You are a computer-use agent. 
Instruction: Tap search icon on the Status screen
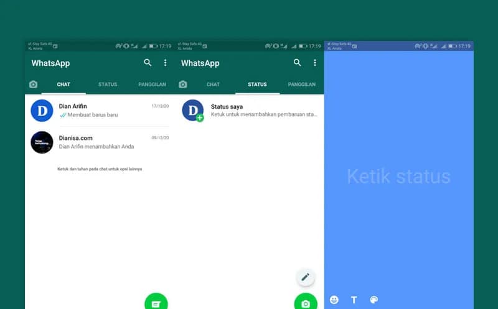(x=298, y=63)
